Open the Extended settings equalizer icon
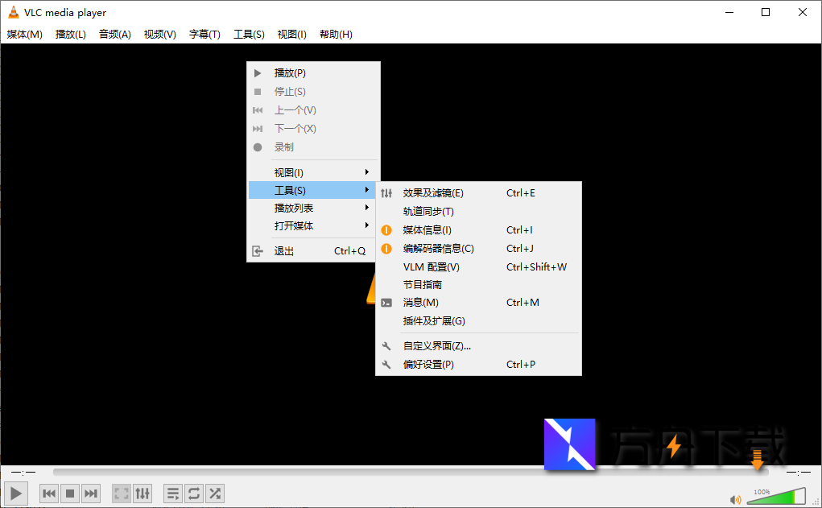Viewport: 822px width, 508px height. pyautogui.click(x=143, y=493)
